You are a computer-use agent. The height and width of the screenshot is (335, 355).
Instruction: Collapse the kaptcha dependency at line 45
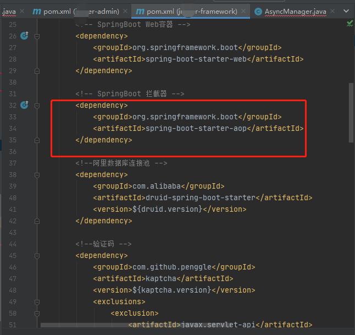click(37, 256)
